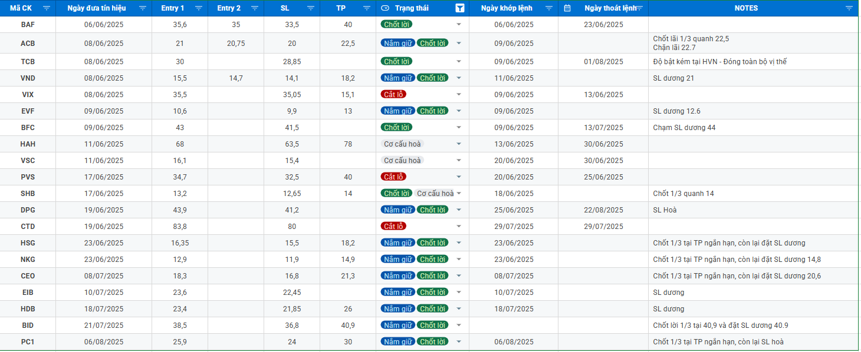Click calendar icon beside Ngày thoát lệnh
The width and height of the screenshot is (861, 352).
[567, 8]
